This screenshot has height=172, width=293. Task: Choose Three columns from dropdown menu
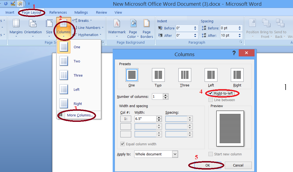click(x=79, y=76)
